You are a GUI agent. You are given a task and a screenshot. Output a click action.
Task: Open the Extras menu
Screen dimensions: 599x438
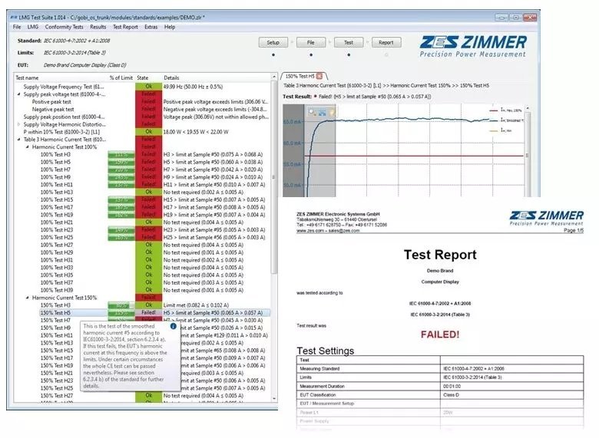pos(151,27)
